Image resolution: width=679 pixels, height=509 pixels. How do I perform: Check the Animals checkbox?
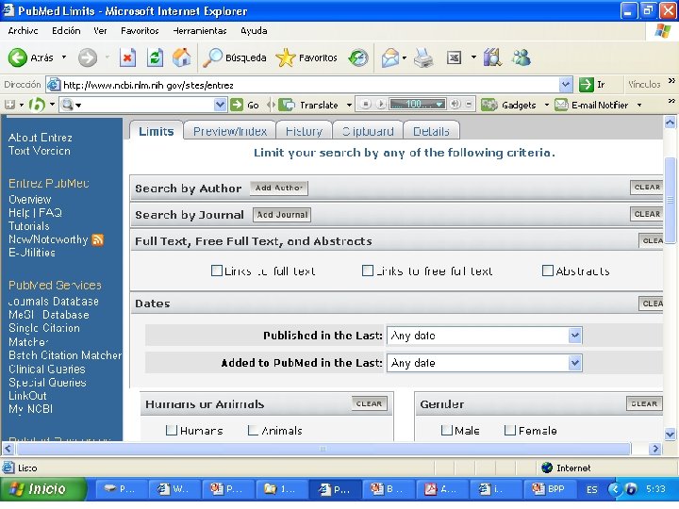(x=253, y=430)
